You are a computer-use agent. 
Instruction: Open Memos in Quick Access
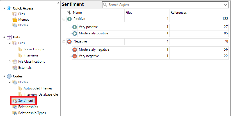[24, 20]
